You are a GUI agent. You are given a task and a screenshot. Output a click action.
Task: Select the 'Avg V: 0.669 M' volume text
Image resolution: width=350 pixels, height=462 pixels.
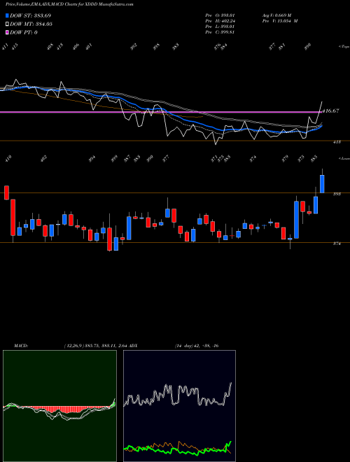[x=276, y=15]
